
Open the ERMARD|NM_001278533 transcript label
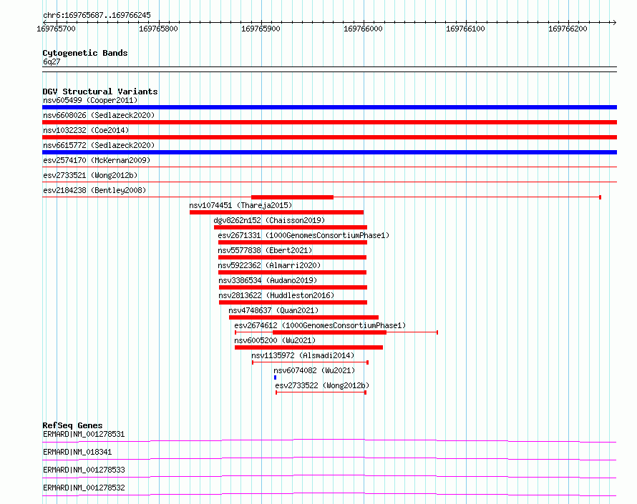pyautogui.click(x=84, y=470)
